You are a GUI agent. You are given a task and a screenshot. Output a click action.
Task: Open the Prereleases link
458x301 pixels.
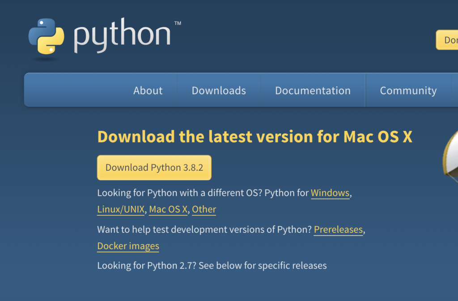click(338, 230)
